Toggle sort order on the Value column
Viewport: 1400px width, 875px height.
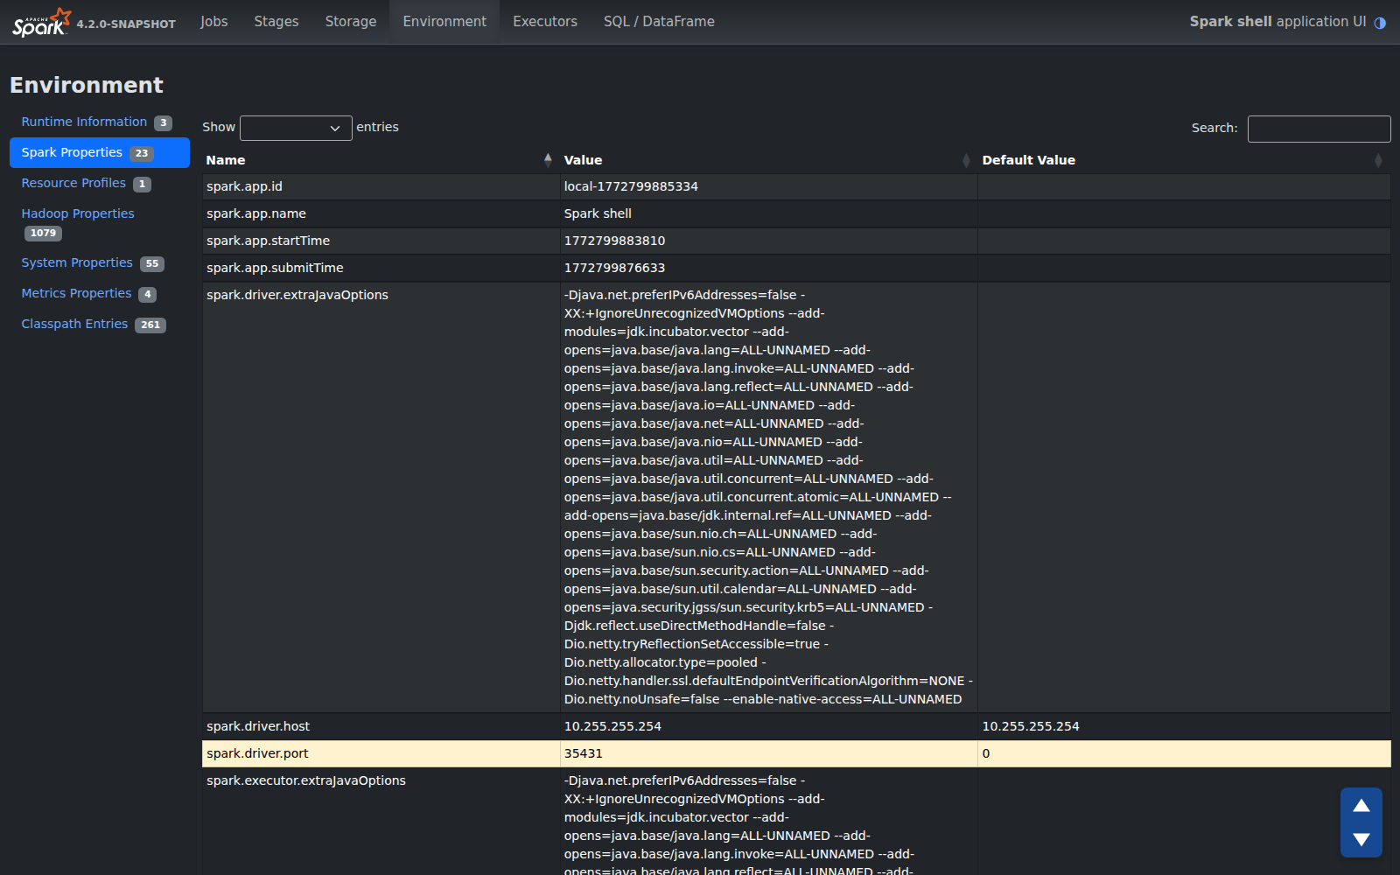pos(966,159)
